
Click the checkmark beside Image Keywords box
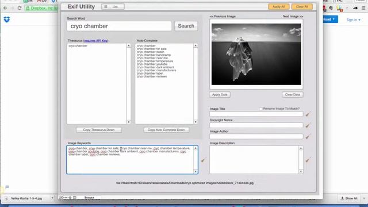pos(203,160)
